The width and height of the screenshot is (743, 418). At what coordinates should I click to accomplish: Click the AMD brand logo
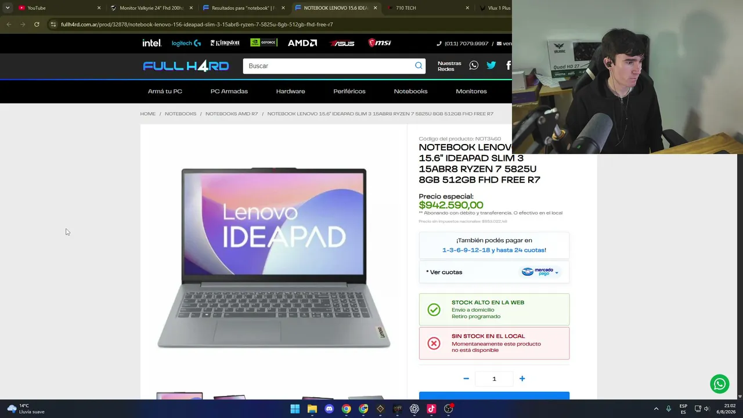(x=302, y=43)
